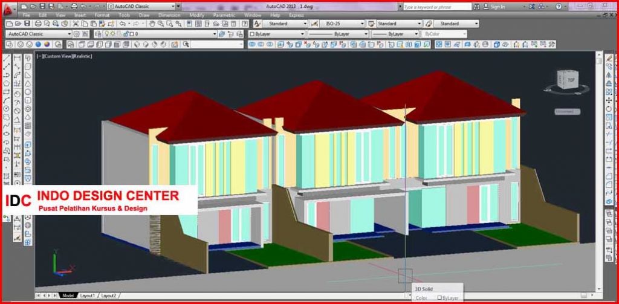This screenshot has width=619, height=304.
Task: Expand the layer list dropdown
Action: coord(215,34)
